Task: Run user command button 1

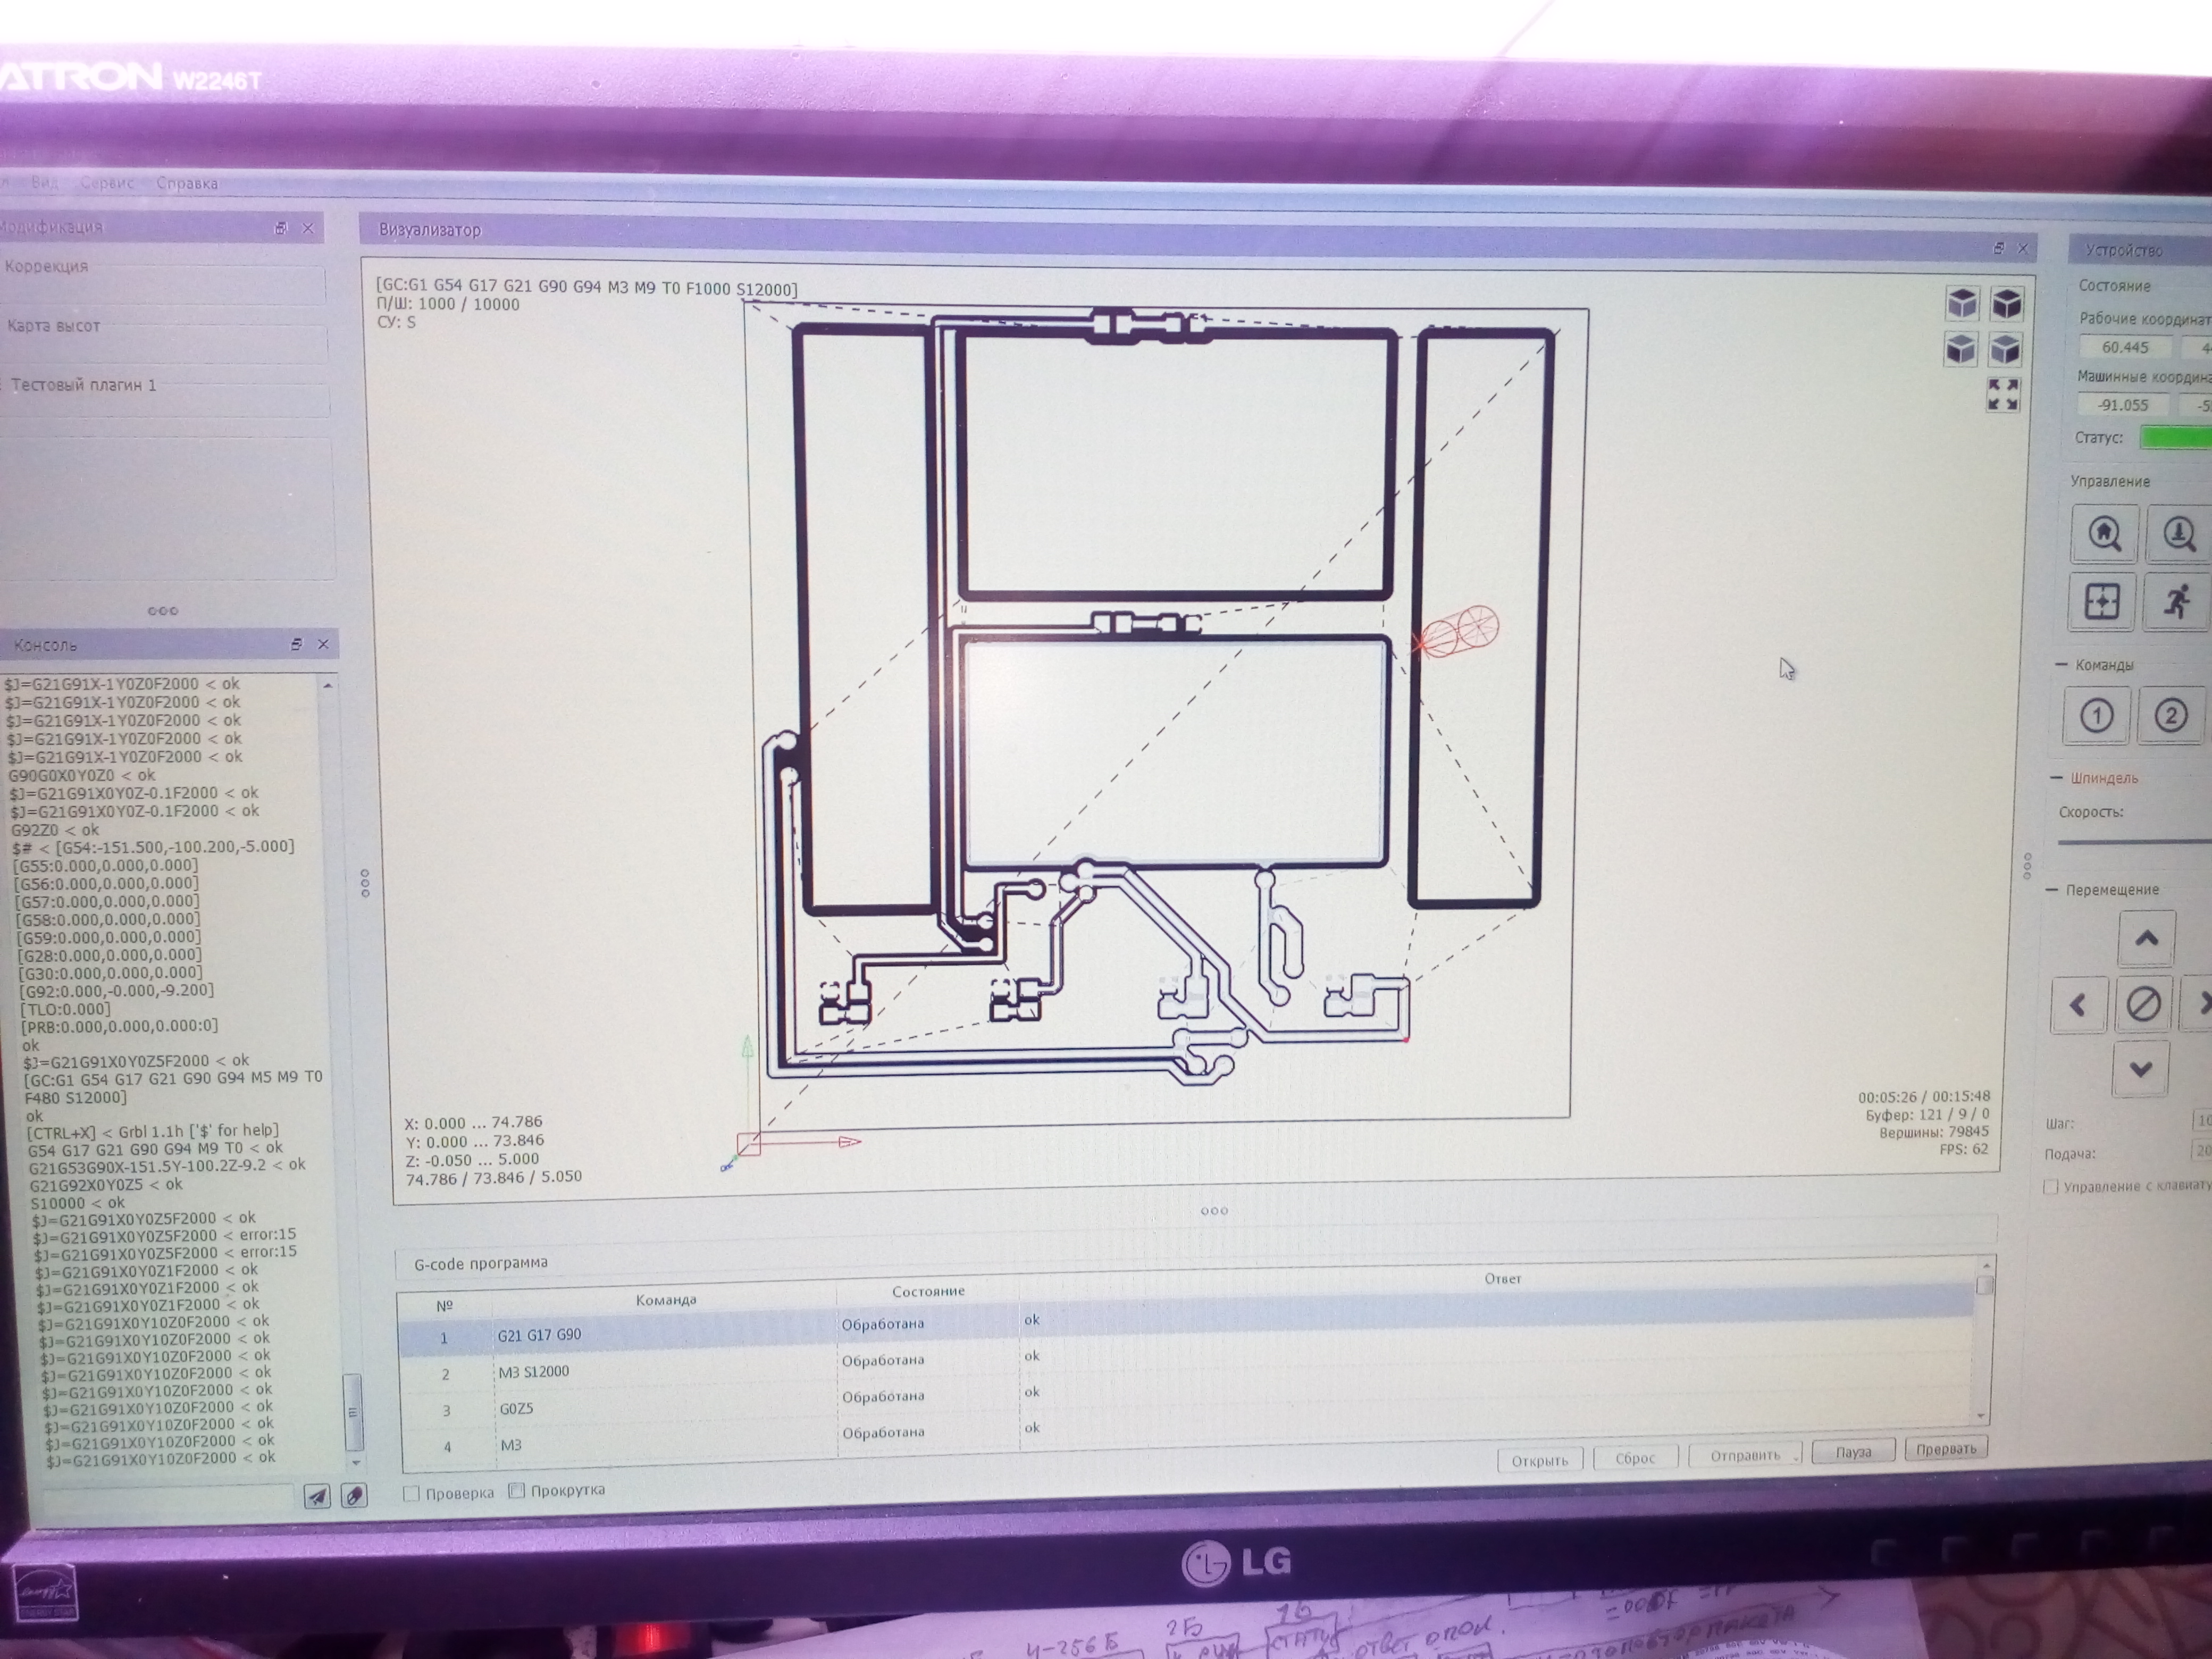Action: click(2096, 716)
